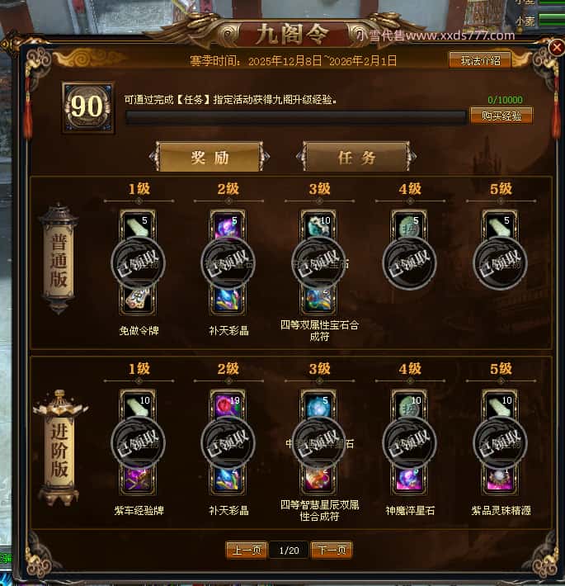565x586 pixels.
Task: Click the 四等智慧星辰双属性合成符 icon
Action: 318,480
